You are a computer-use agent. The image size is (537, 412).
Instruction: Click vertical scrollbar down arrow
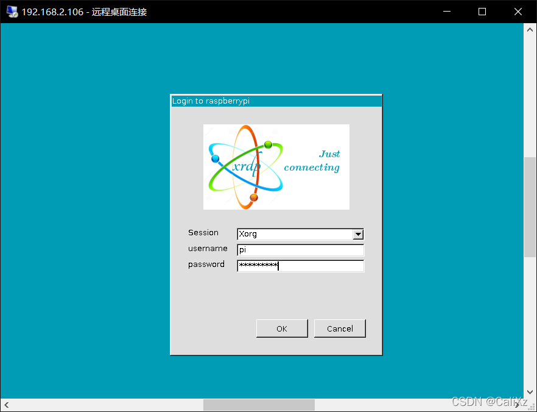(x=530, y=392)
